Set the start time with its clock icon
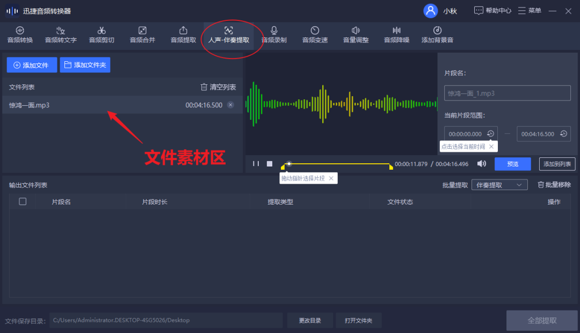The image size is (580, 333). coord(490,134)
